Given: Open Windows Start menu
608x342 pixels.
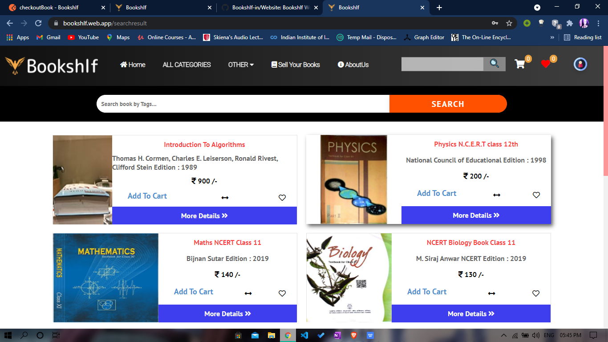Looking at the screenshot, I should [8, 335].
